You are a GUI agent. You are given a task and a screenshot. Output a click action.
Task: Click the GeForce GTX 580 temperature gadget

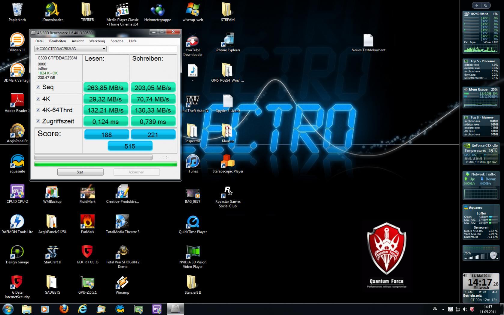[x=481, y=154]
